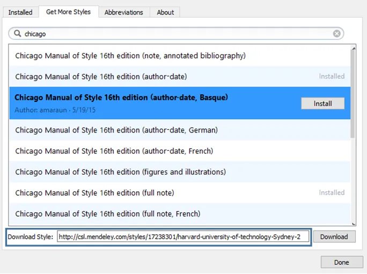This screenshot has width=367, height=274.
Task: Click the Installed label on the author-date row
Action: 332,76
